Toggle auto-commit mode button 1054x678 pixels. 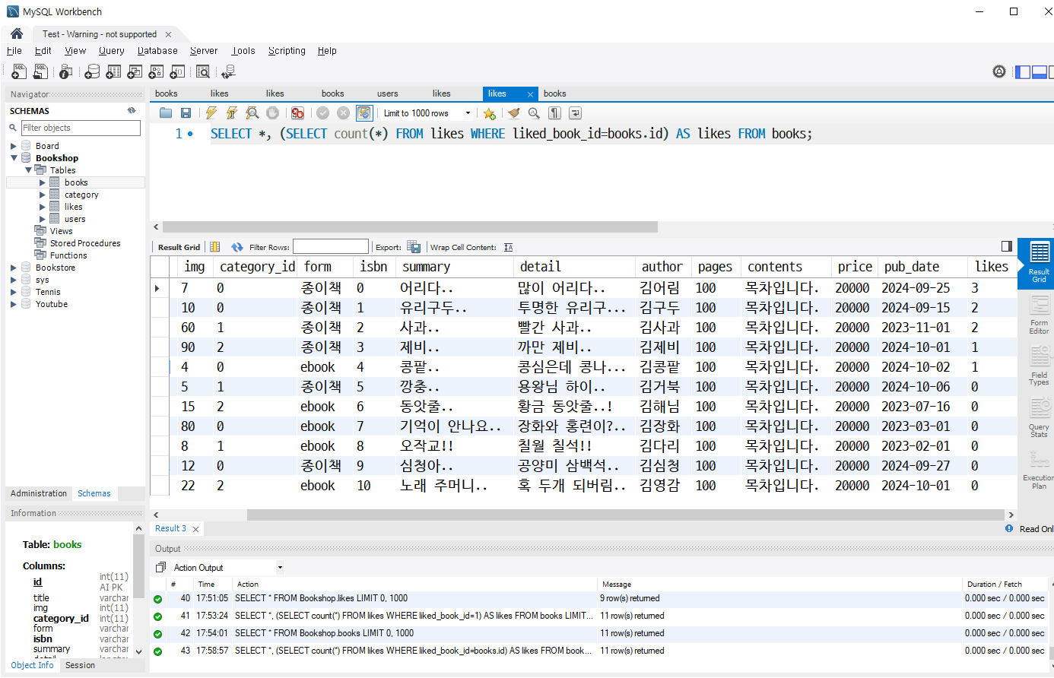point(364,113)
